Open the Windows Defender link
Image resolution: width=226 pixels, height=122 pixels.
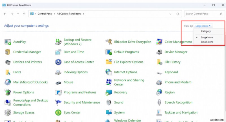point(128,120)
